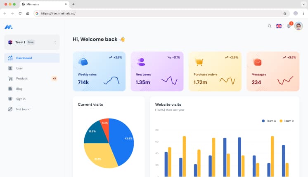Click the Minimals logo in the sidebar
Image resolution: width=308 pixels, height=177 pixels.
tap(8, 27)
